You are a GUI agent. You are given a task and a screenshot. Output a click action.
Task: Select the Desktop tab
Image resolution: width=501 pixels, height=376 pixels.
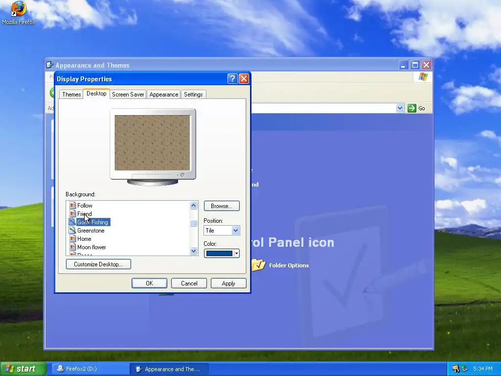(x=96, y=94)
